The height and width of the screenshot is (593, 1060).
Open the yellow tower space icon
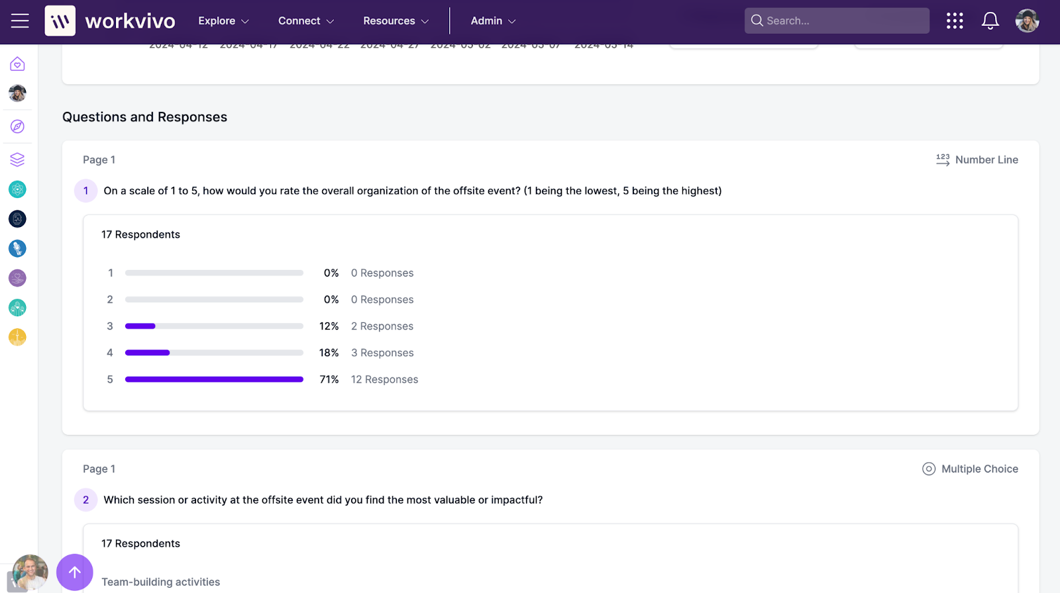tap(17, 338)
